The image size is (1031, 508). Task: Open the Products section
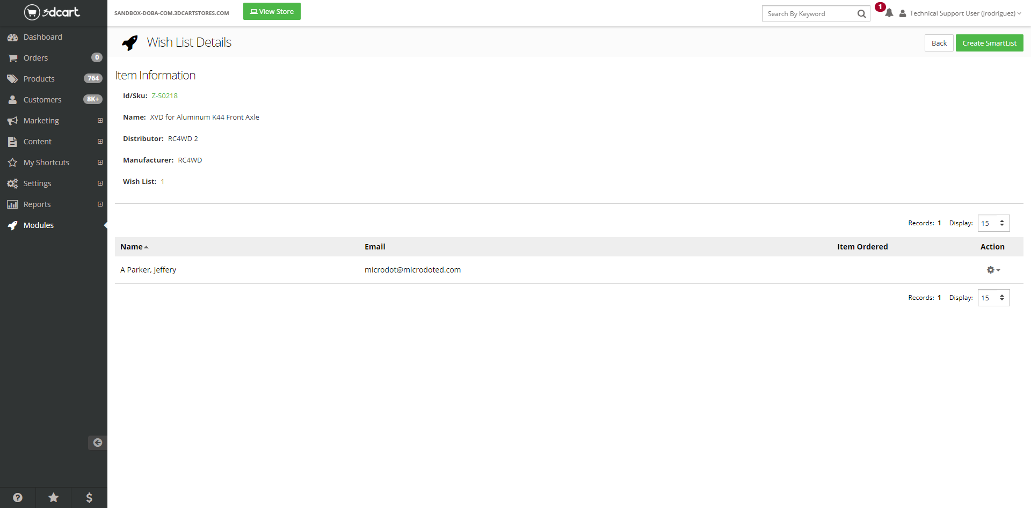(39, 79)
